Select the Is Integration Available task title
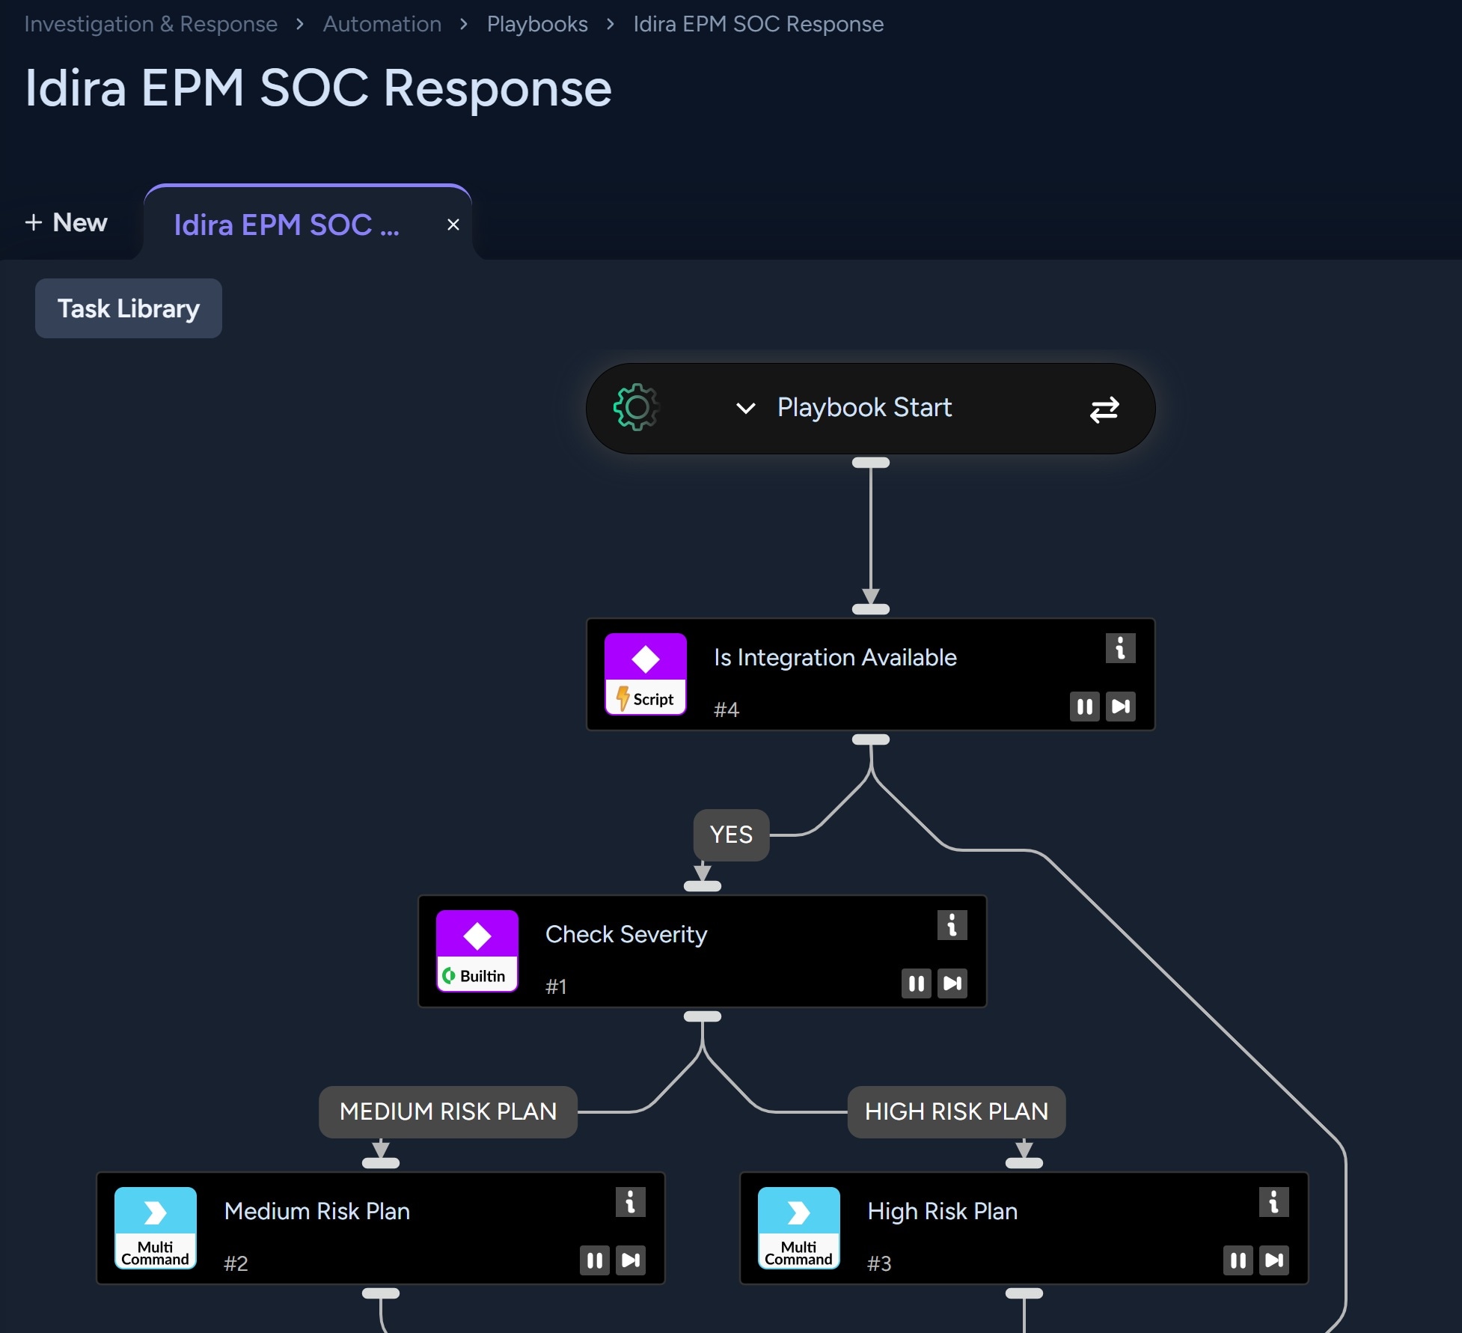This screenshot has height=1333, width=1462. tap(835, 657)
